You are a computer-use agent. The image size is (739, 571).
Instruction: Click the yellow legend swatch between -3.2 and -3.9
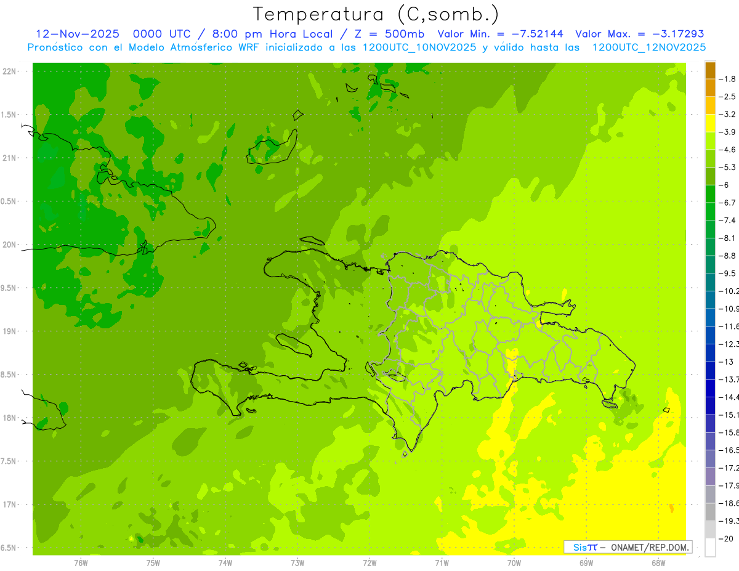click(710, 123)
